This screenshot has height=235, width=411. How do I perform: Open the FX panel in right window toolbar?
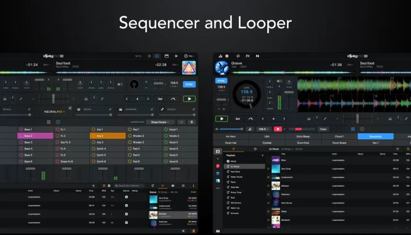point(248,55)
